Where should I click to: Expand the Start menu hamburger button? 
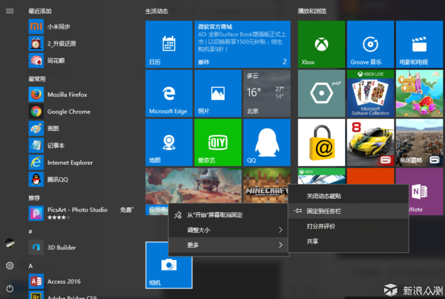click(x=10, y=11)
